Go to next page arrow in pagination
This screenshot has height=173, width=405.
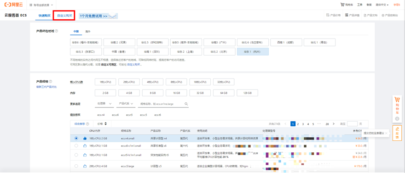point(334,124)
